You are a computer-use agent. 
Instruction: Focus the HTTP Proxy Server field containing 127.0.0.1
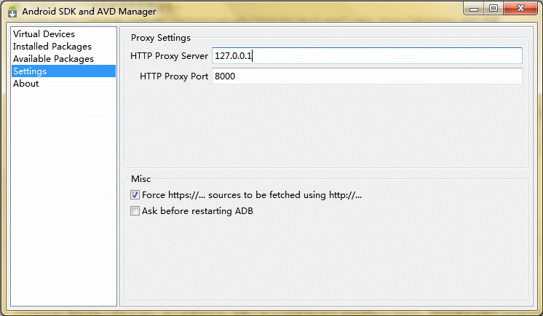tap(367, 56)
